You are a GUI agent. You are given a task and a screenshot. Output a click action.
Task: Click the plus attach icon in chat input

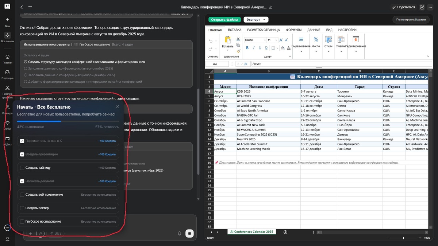(30, 233)
